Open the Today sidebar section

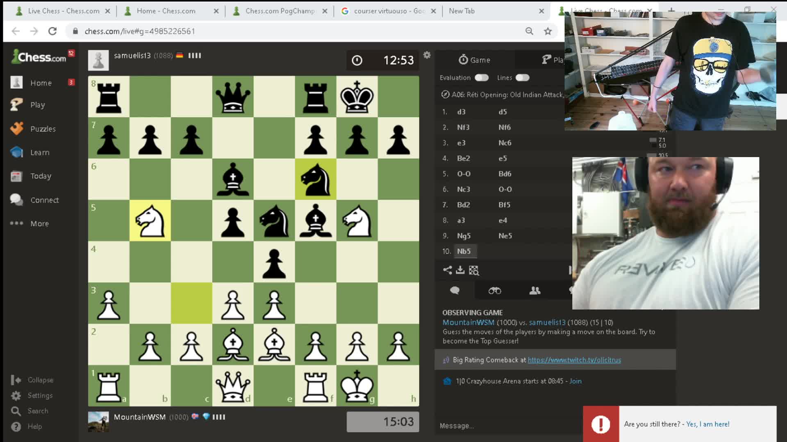[41, 176]
